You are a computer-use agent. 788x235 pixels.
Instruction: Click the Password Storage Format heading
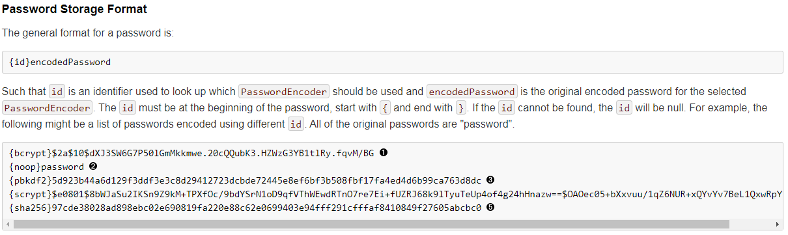[x=74, y=10]
